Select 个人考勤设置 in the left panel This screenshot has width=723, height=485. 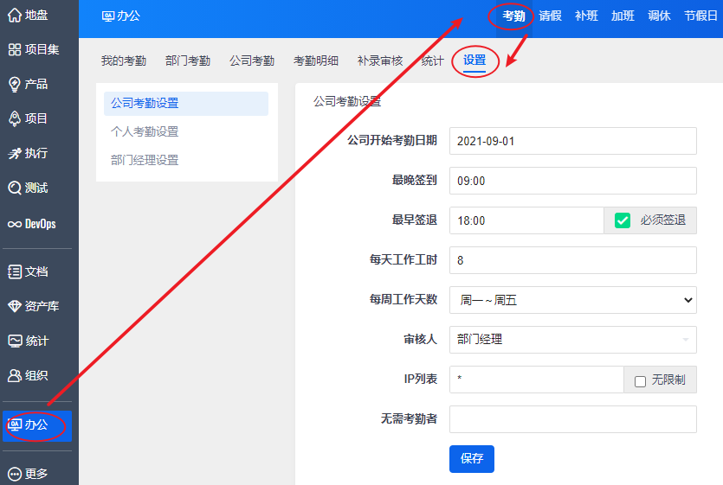[145, 131]
